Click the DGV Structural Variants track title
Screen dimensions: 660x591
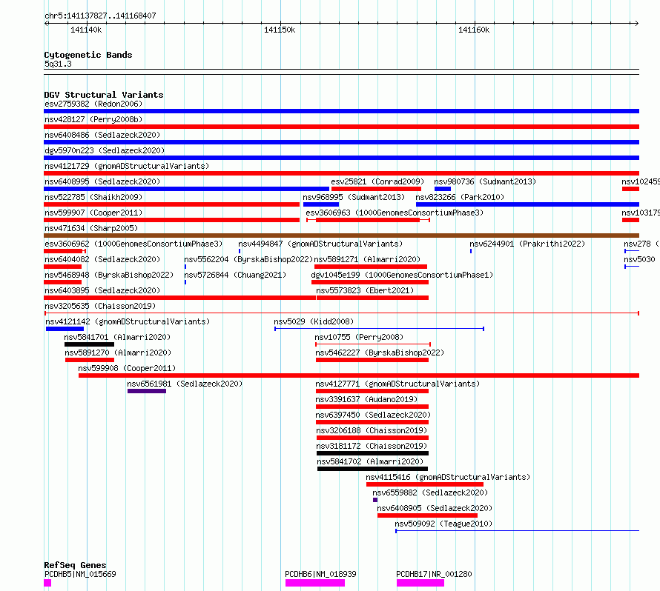(104, 95)
